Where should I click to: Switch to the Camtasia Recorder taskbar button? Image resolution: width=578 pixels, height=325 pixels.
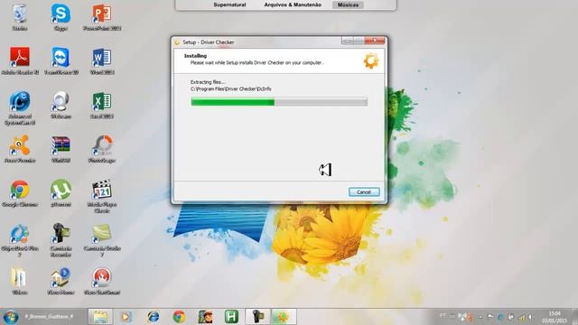click(x=257, y=317)
